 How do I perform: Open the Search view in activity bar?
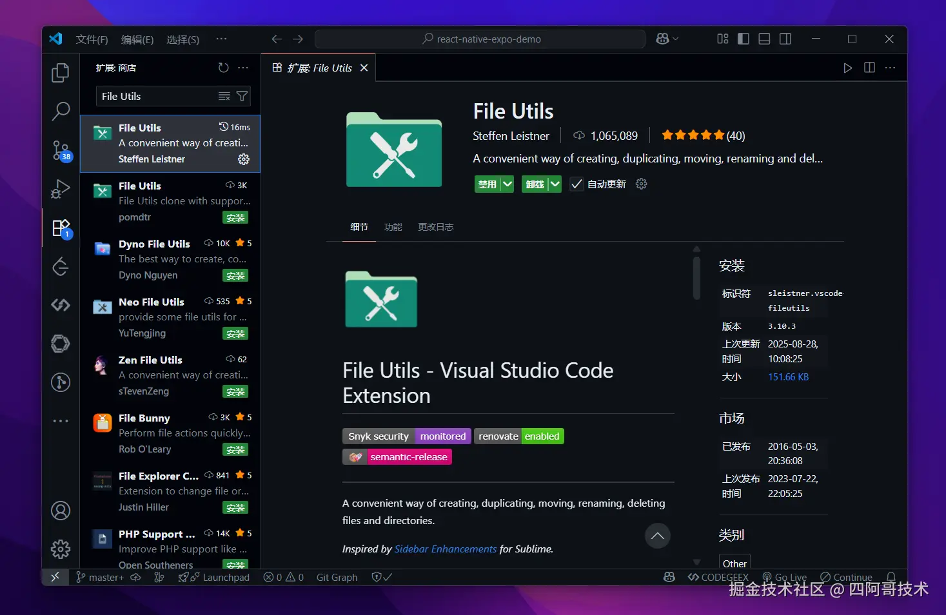[61, 112]
